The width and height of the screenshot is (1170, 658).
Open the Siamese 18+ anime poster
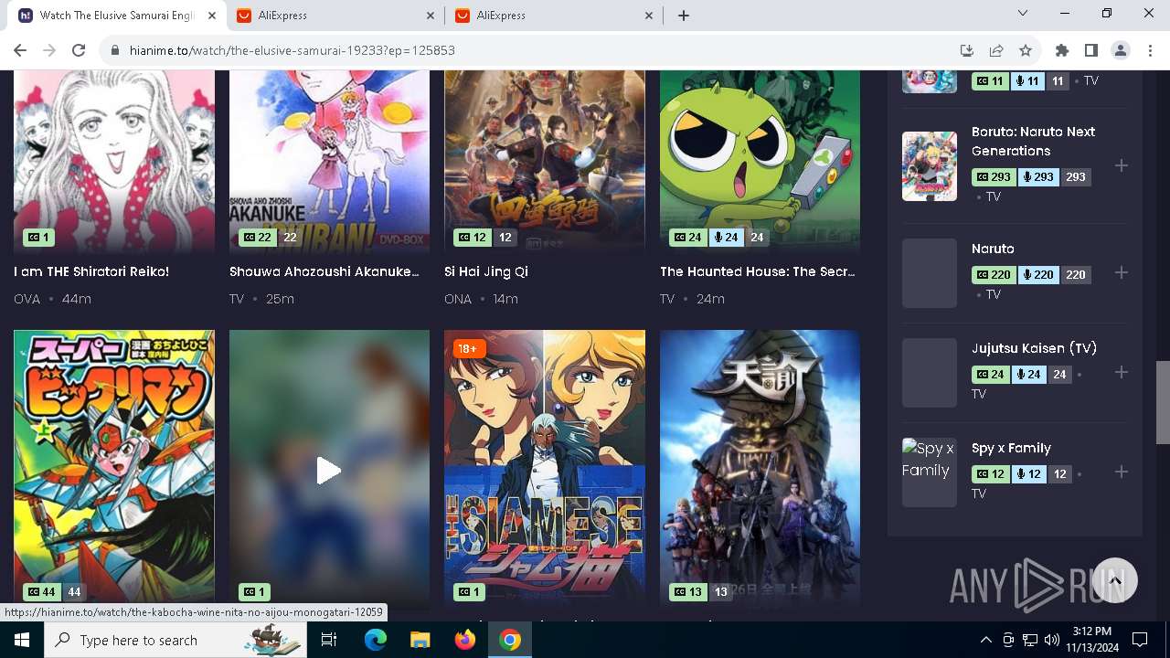click(x=545, y=470)
